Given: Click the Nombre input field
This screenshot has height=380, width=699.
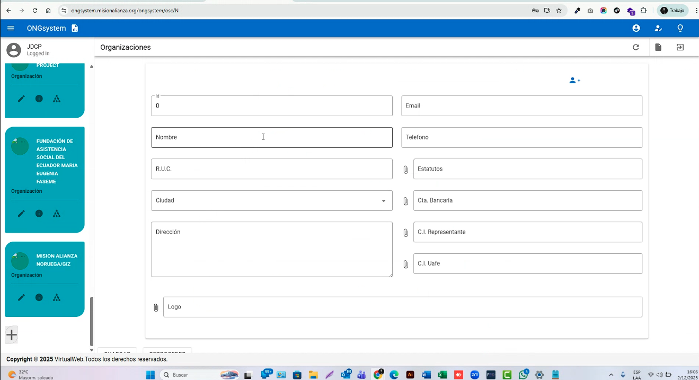Looking at the screenshot, I should pos(271,137).
